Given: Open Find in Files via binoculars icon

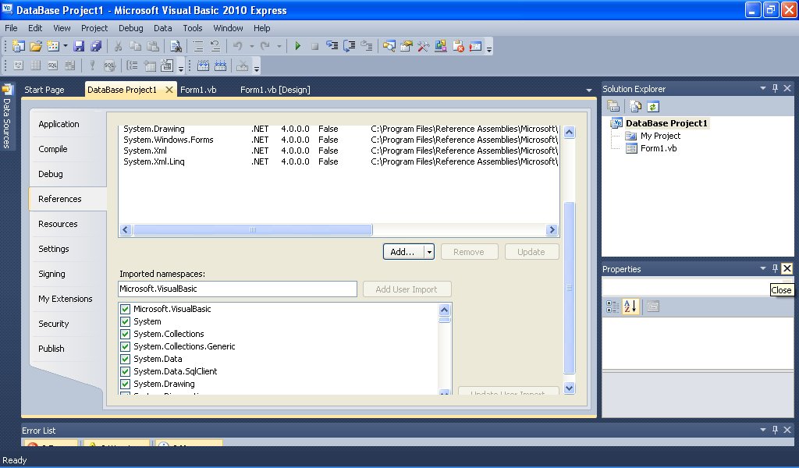Looking at the screenshot, I should tap(176, 46).
